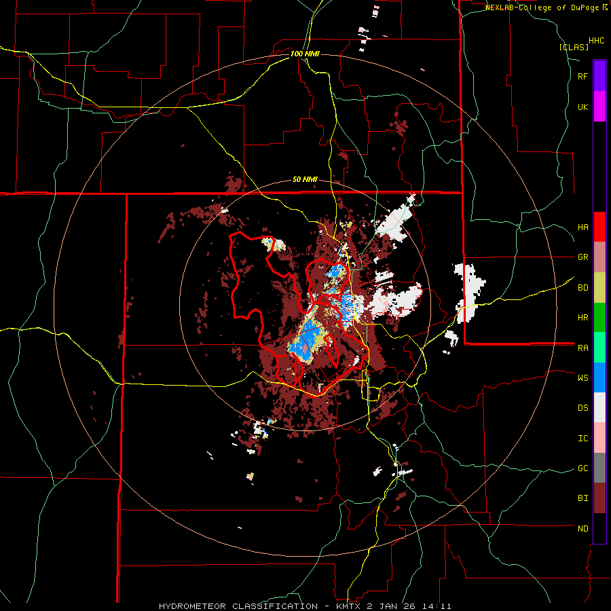Click the RA legend label
The height and width of the screenshot is (611, 611).
pos(583,348)
